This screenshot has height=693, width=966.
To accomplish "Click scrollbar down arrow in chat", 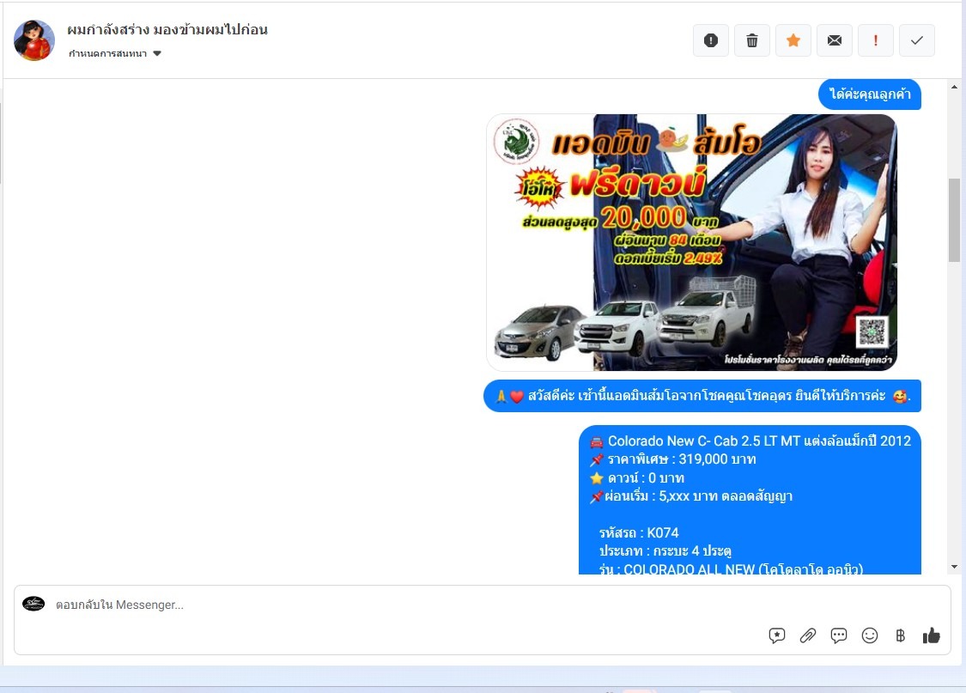I will point(954,567).
